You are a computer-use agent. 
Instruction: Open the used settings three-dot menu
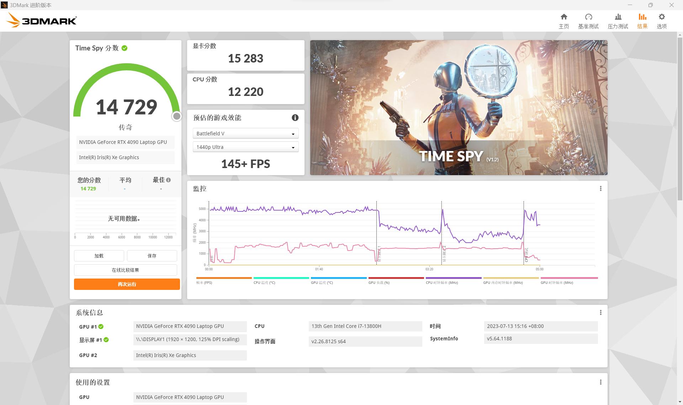point(600,382)
